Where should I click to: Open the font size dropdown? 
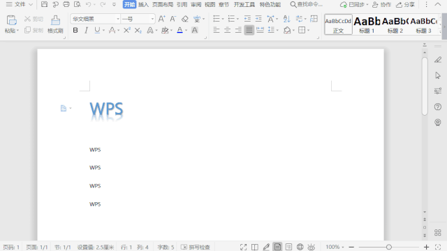tap(152, 19)
